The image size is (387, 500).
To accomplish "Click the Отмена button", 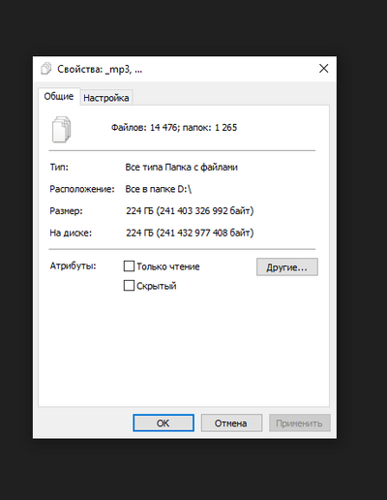I will (231, 423).
